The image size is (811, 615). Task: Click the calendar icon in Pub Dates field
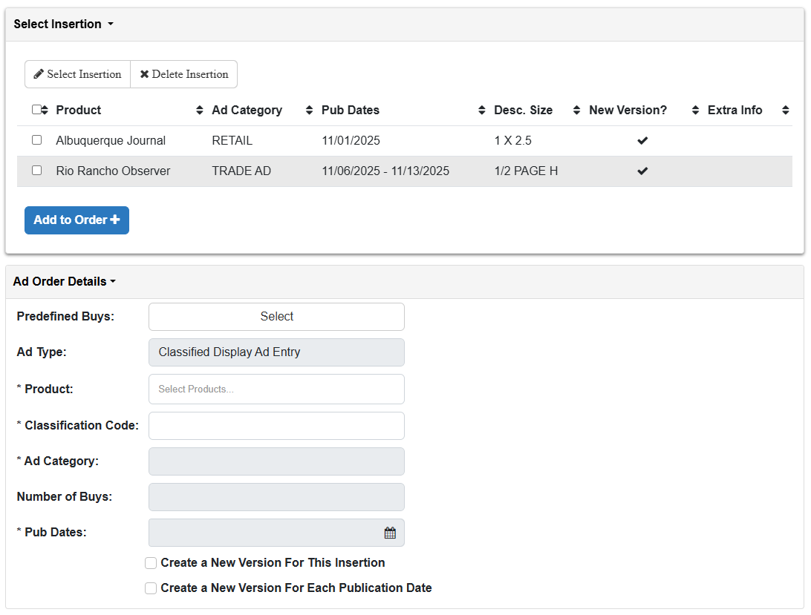pyautogui.click(x=390, y=533)
